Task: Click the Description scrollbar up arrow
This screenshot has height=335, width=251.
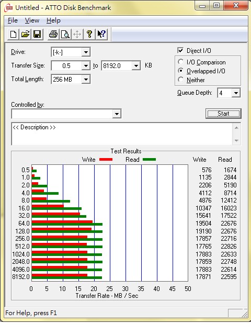Action: pos(236,128)
